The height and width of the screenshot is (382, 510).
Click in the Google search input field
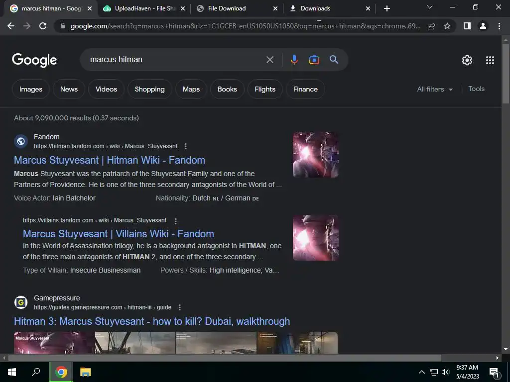click(176, 60)
